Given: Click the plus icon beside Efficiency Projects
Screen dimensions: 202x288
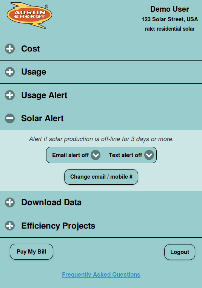Looking at the screenshot, I should [x=10, y=226].
